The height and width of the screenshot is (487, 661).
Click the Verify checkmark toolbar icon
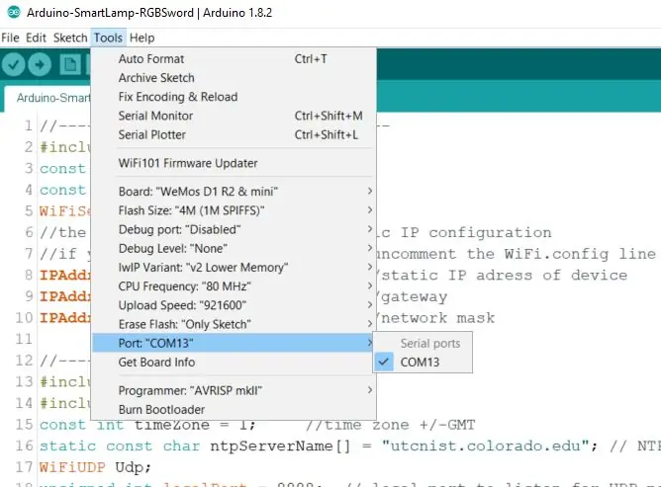tap(13, 65)
